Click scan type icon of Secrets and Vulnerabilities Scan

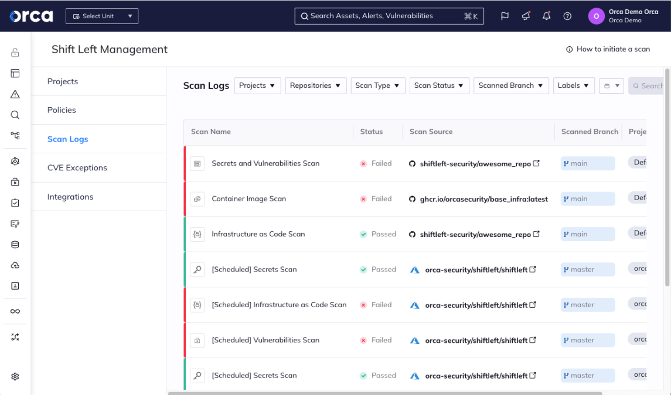point(197,163)
